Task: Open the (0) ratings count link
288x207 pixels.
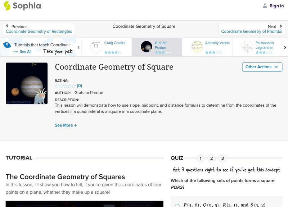Action: click(80, 86)
